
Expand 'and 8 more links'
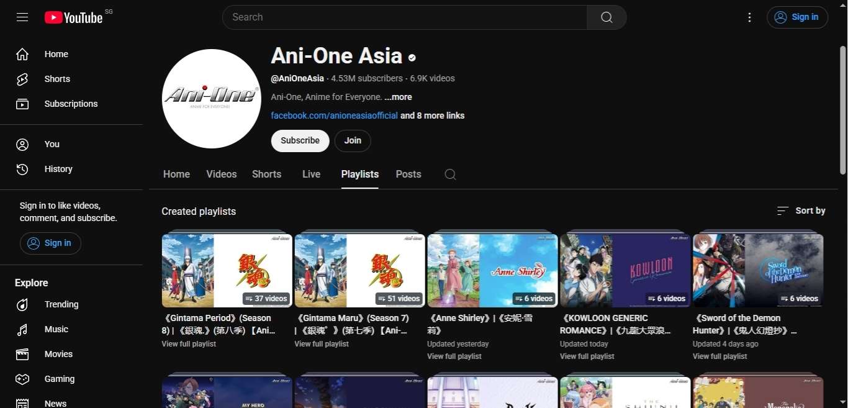tap(432, 116)
